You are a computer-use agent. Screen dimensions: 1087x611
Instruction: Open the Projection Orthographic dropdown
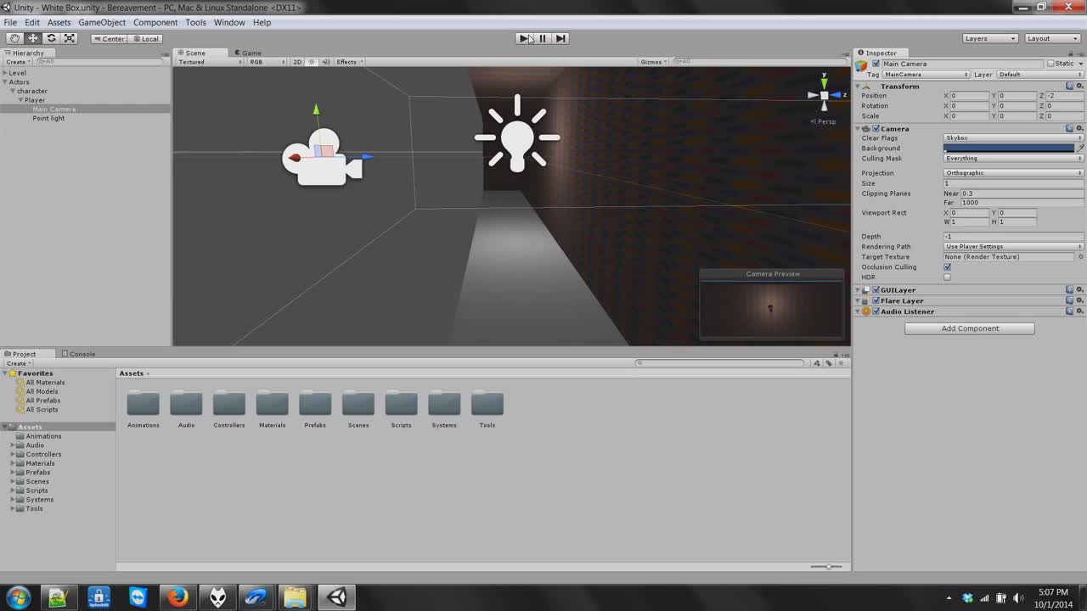point(1013,173)
